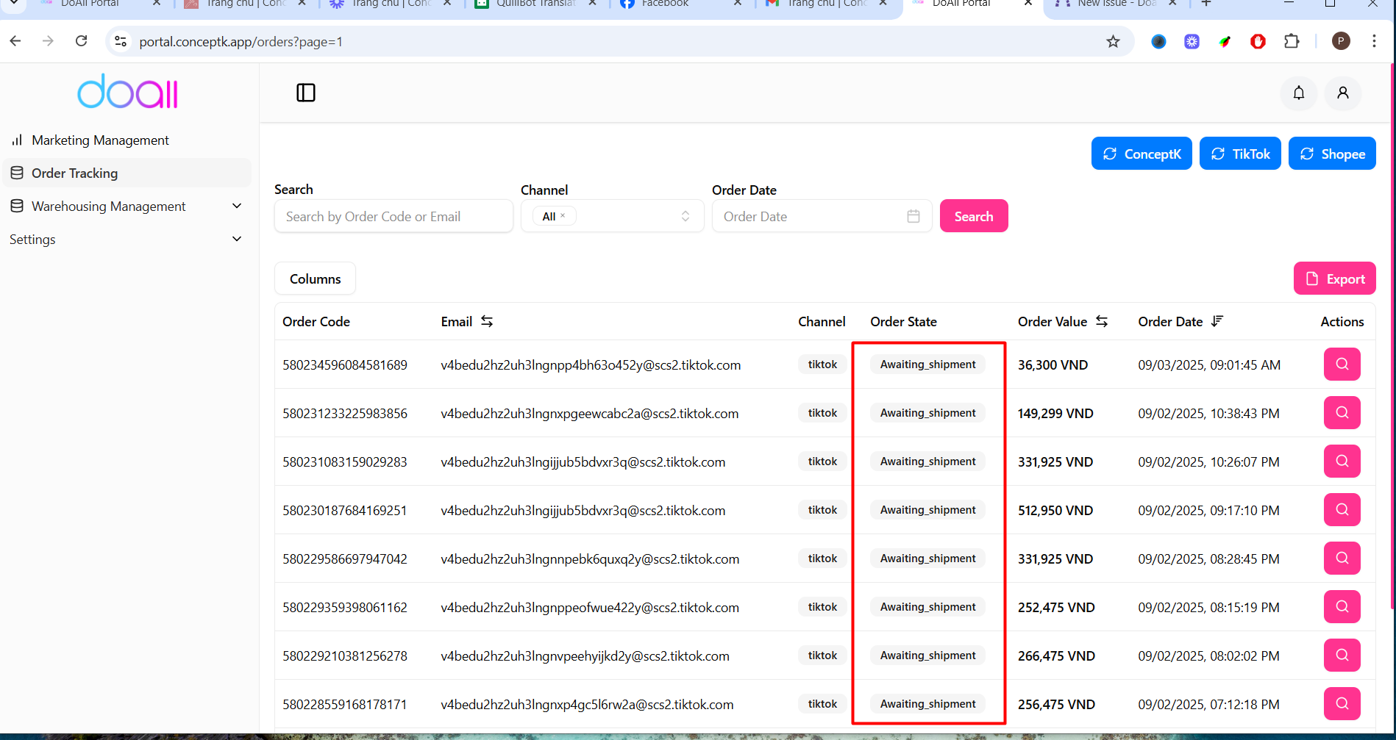Click magnifier icon for the 149,299 VND order
Screen dimensions: 1396x740
click(1342, 413)
